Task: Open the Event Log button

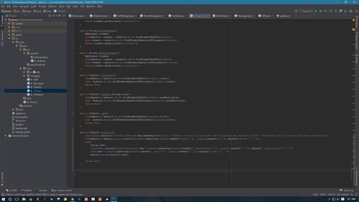Action: pos(347,190)
